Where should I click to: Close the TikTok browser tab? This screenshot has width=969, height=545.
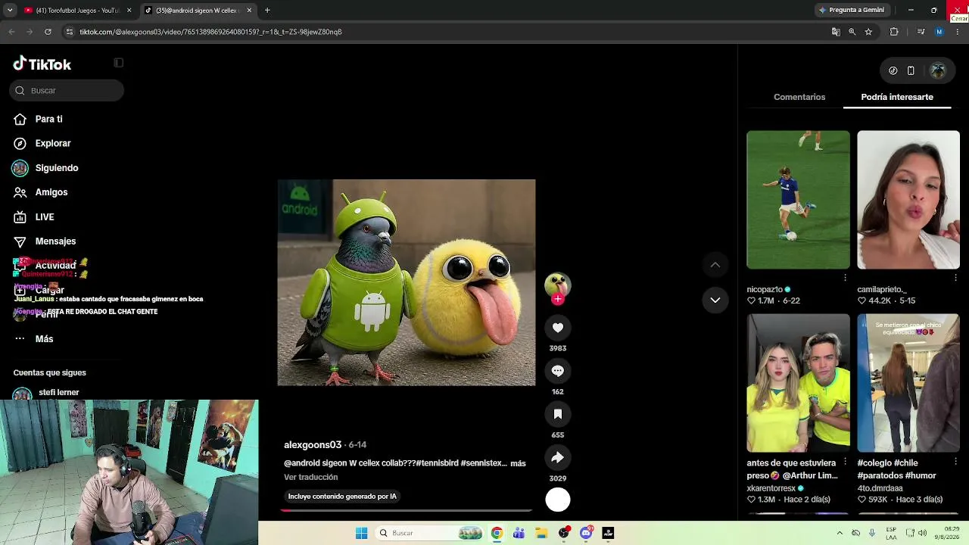pyautogui.click(x=249, y=11)
